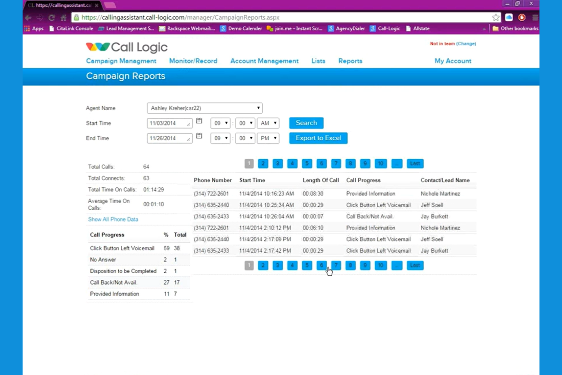Click the Export to Excel button

coord(318,138)
